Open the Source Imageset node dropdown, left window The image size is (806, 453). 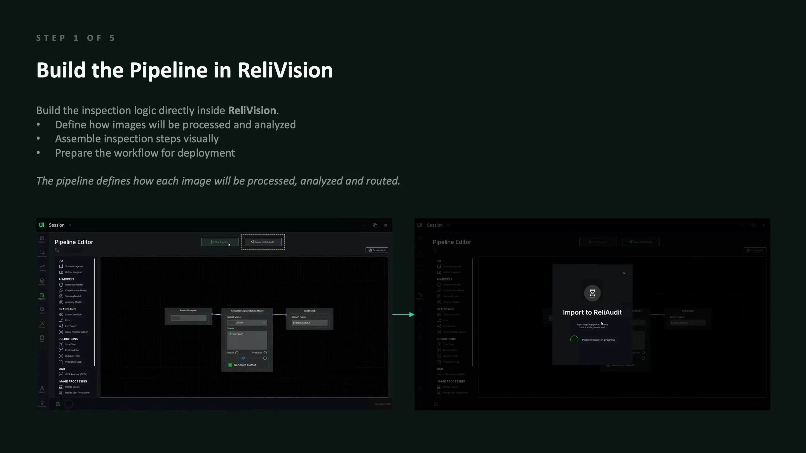pos(188,318)
